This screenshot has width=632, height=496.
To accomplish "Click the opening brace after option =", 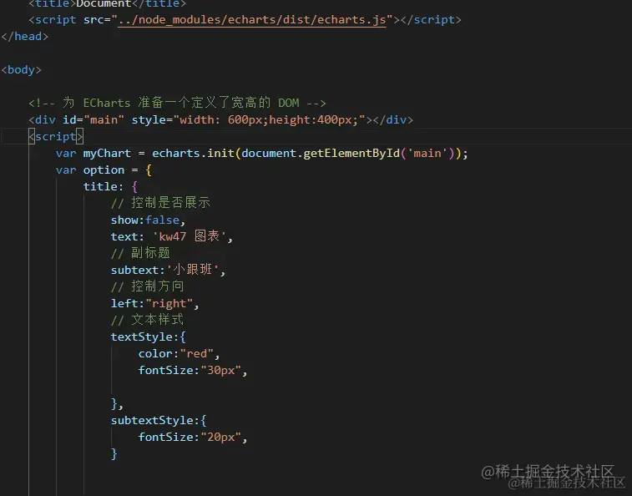I will pyautogui.click(x=149, y=170).
